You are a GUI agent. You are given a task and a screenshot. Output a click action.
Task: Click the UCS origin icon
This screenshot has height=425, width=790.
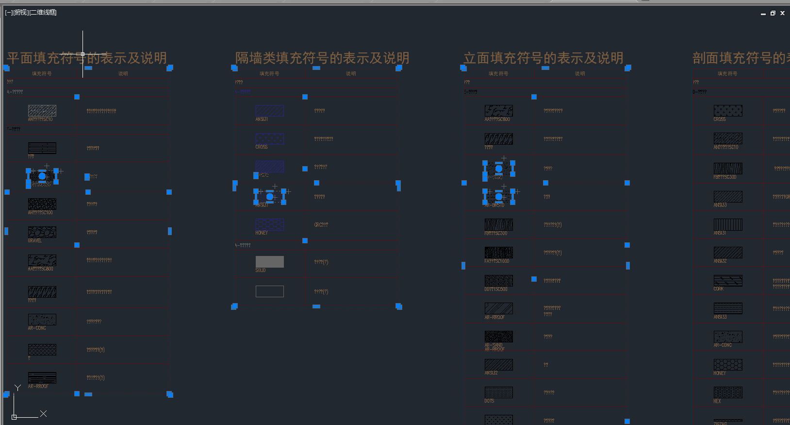[14, 417]
